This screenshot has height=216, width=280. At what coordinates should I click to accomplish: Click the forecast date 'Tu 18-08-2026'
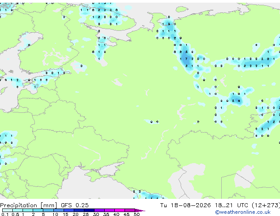(x=185, y=205)
